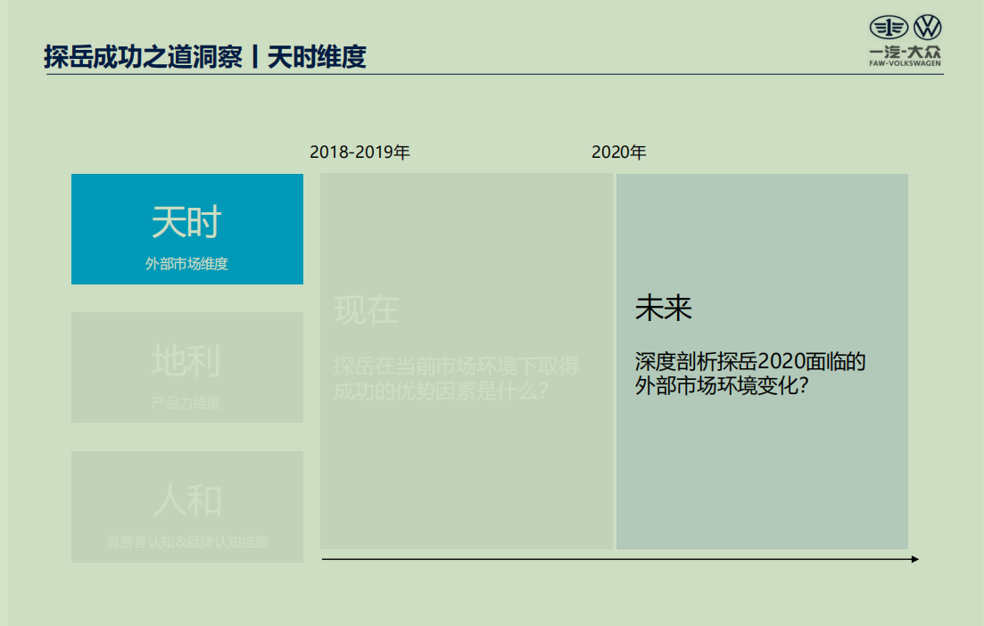
Task: Select the faded 地利 box
Action: [187, 367]
